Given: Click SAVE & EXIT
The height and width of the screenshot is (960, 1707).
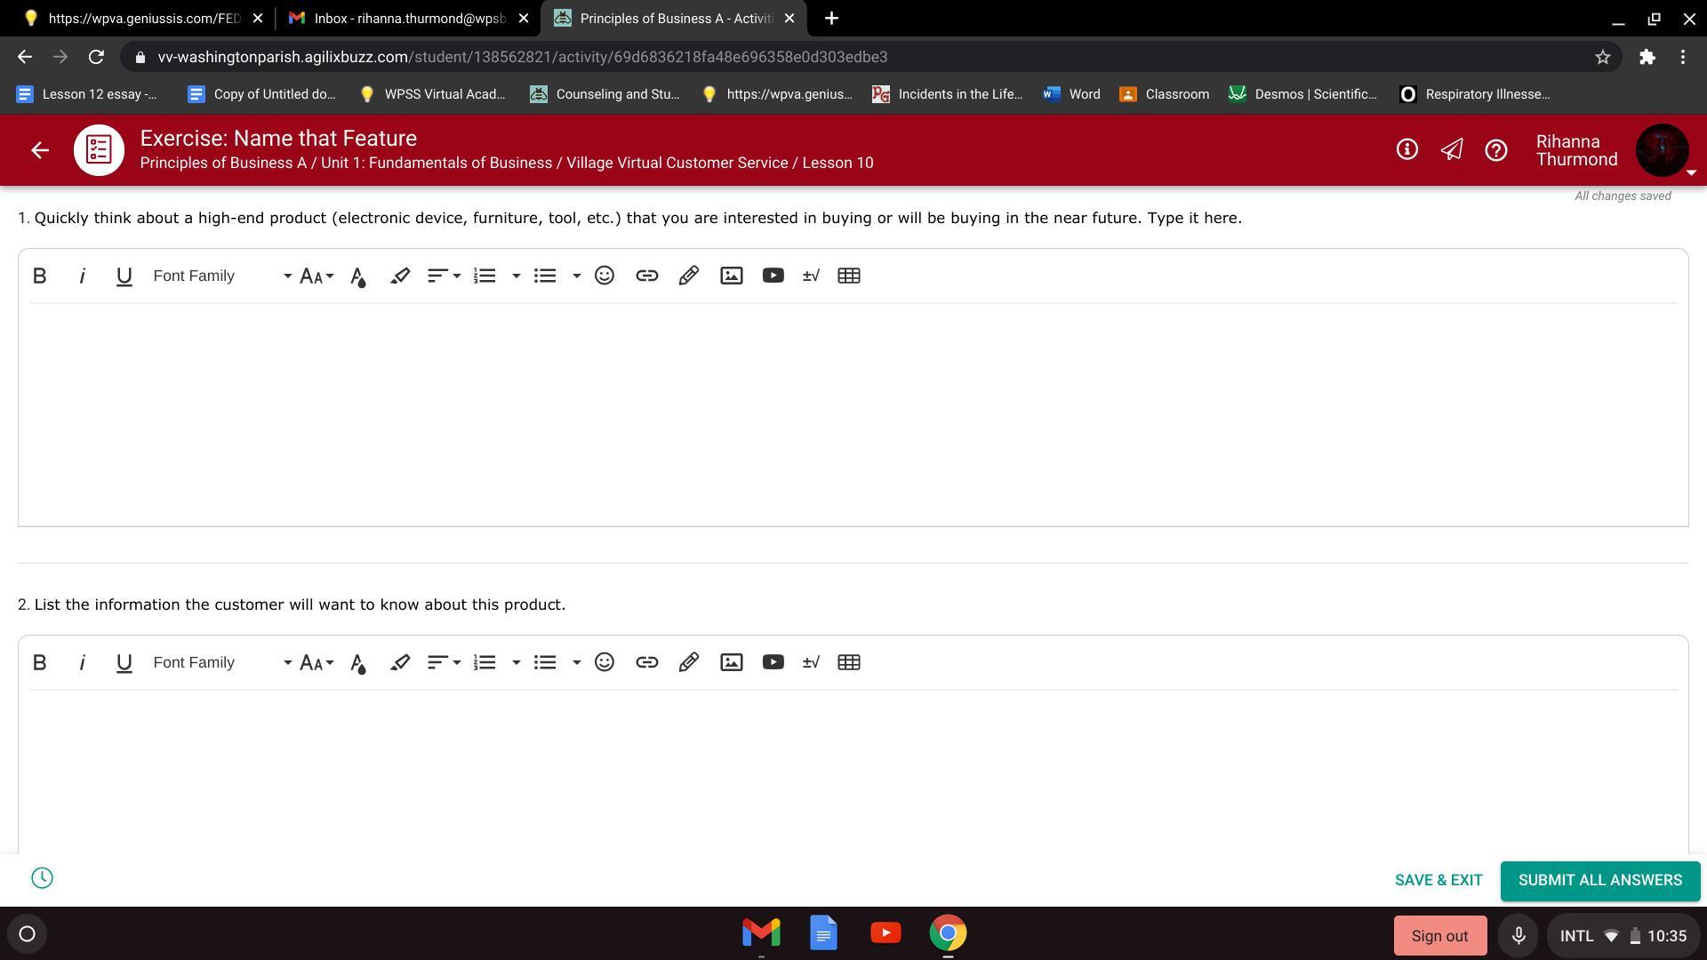Looking at the screenshot, I should (x=1438, y=880).
